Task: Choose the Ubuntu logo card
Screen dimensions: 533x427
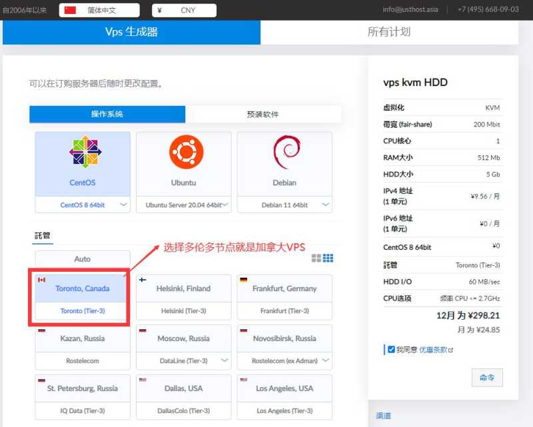Action: 184,164
